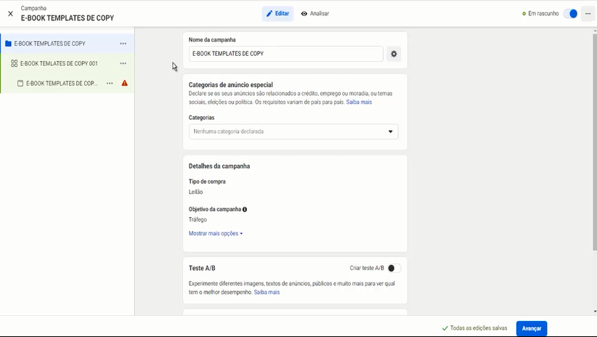Click the info icon next to Objetivo da campanha

pos(245,209)
